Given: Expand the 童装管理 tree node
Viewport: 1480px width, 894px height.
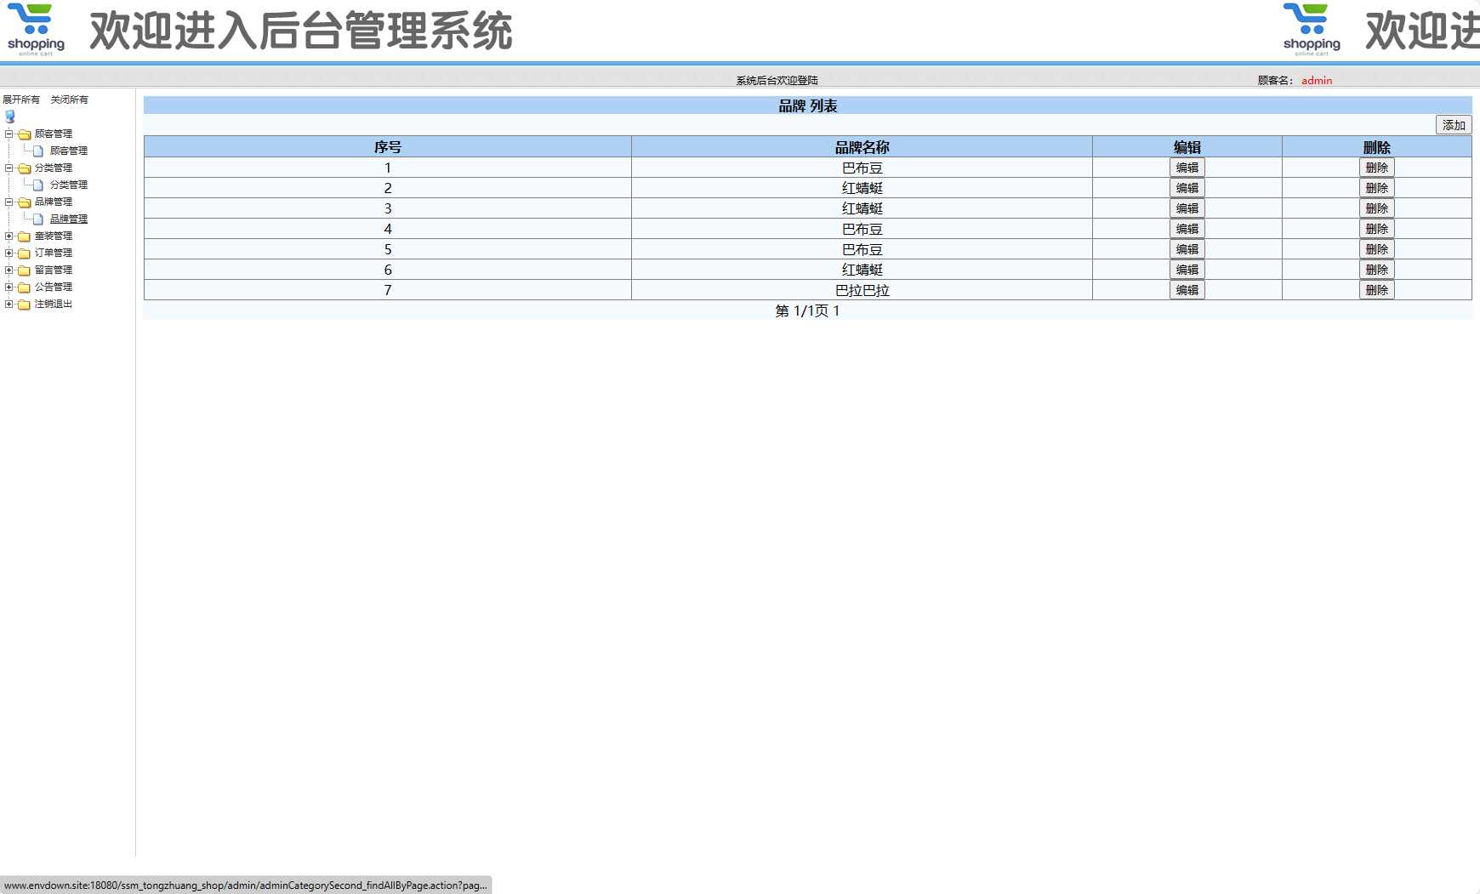Looking at the screenshot, I should click(x=8, y=236).
